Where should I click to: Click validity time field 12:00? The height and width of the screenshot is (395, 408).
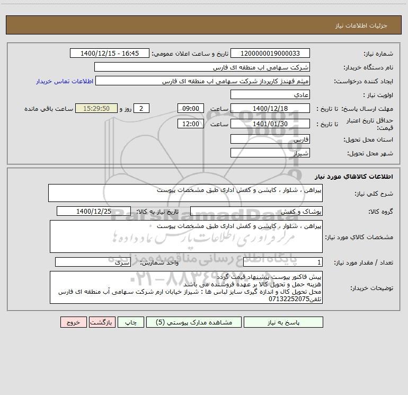[190, 124]
